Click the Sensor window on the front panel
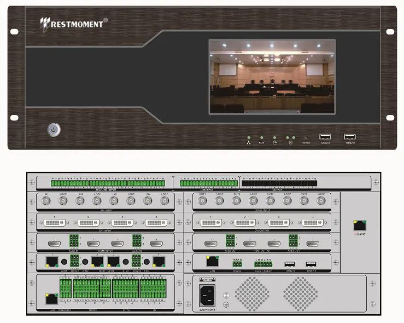The image size is (404, 323). [306, 138]
